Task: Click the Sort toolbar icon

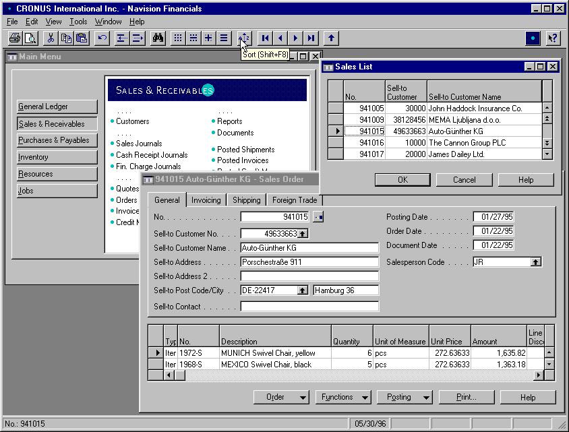Action: pyautogui.click(x=244, y=38)
